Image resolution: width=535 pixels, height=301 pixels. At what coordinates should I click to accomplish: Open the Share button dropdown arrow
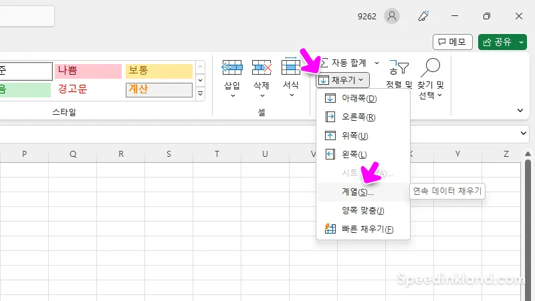click(522, 42)
